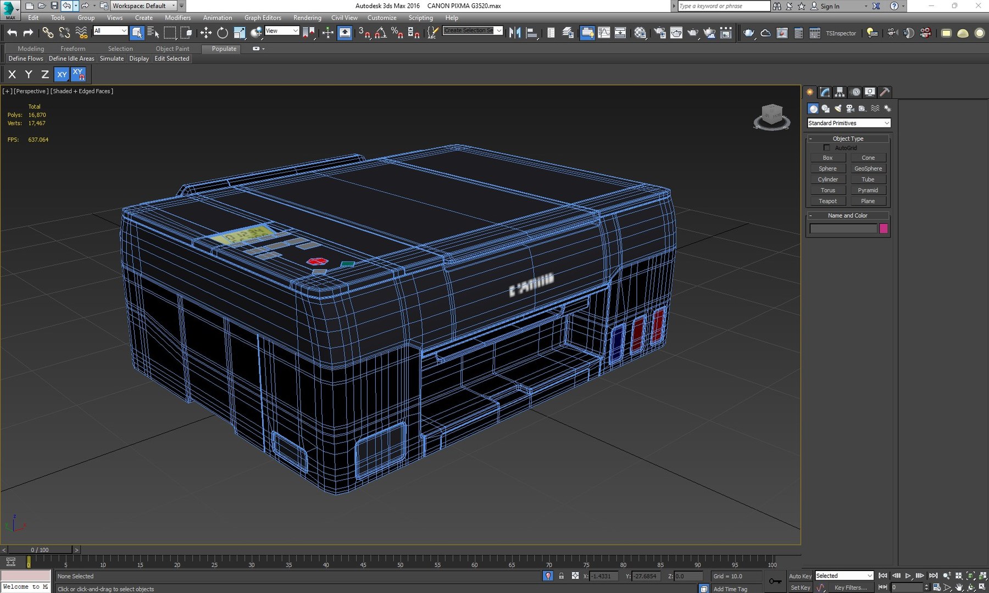Click the Mirror tool icon
Viewport: 989px width, 593px height.
[x=515, y=33]
